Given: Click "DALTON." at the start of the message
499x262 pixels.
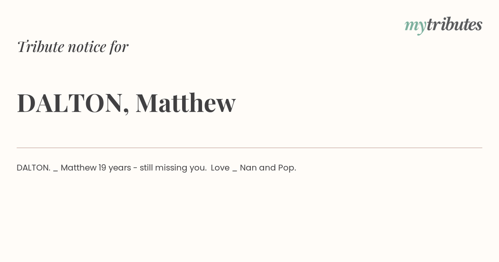Looking at the screenshot, I should (x=33, y=168).
